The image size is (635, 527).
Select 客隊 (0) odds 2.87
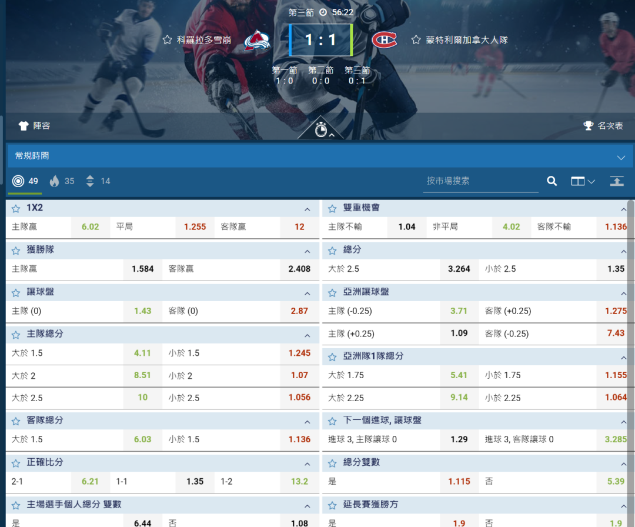(x=299, y=311)
